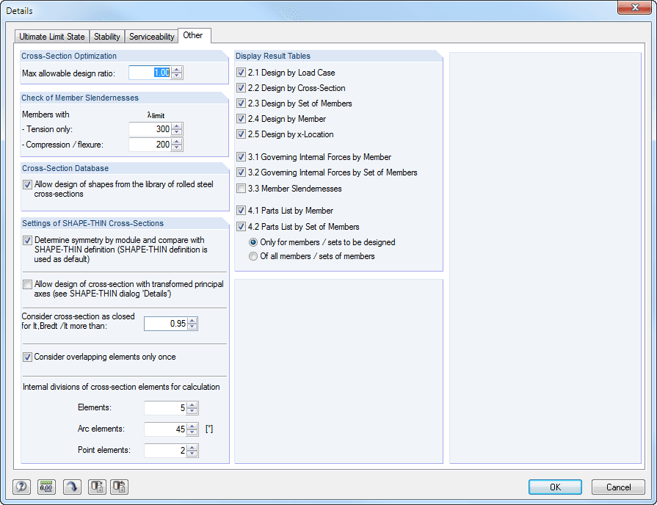This screenshot has height=505, width=657.
Task: Increase It,Bredt ratio 0.95 with up arrow
Action: (192, 321)
